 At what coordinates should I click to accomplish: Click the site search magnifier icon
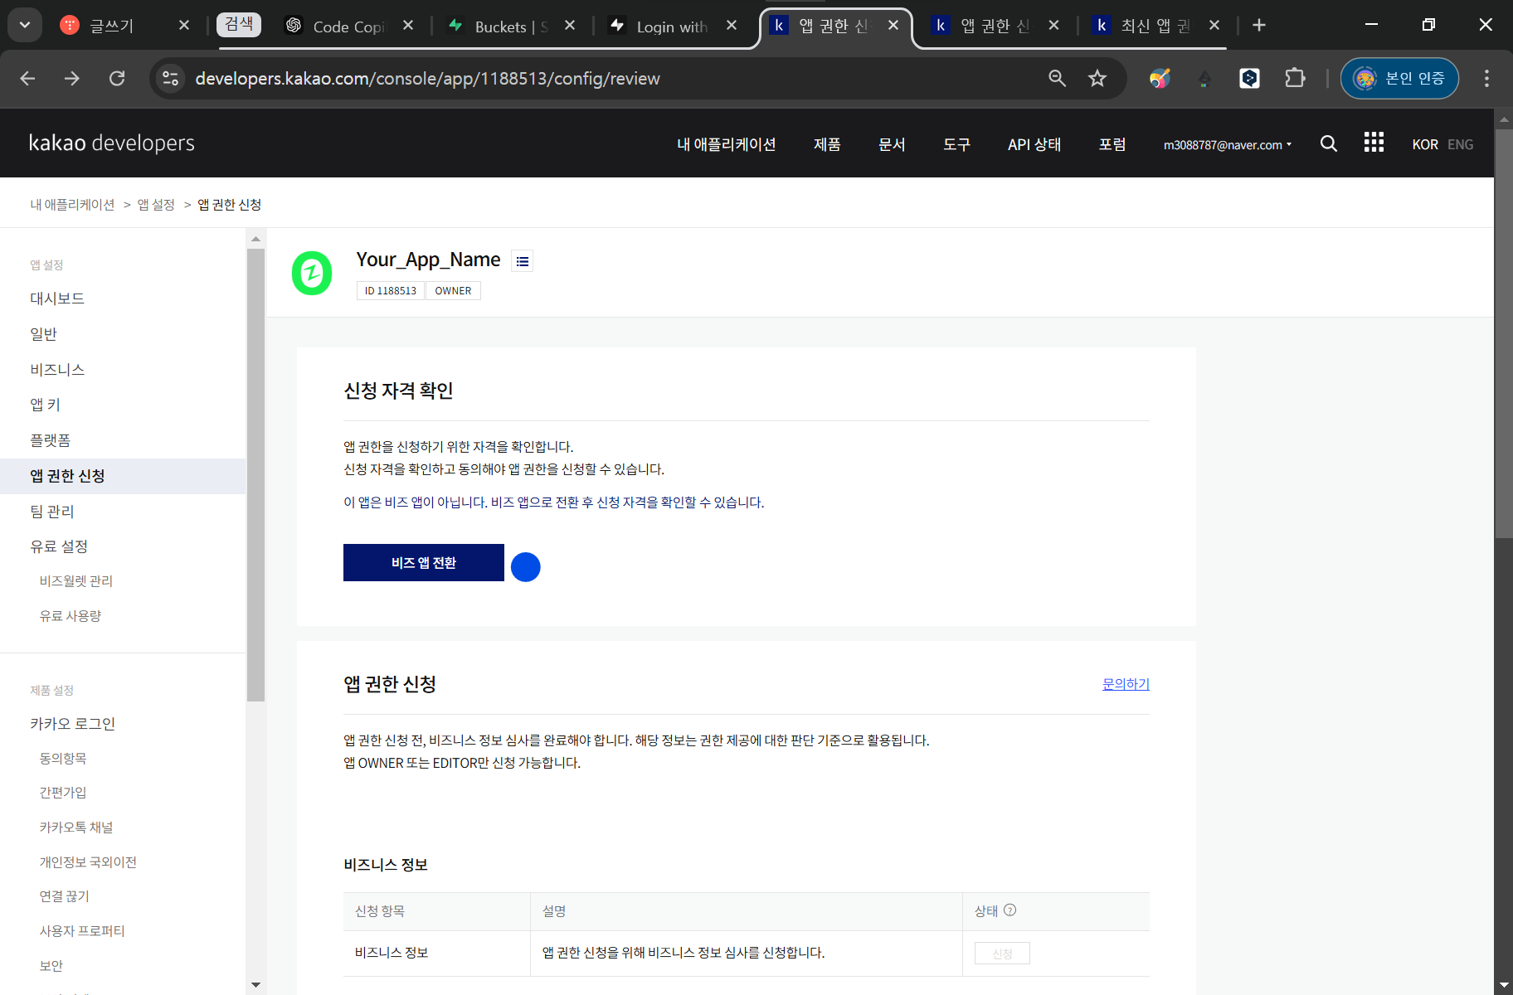coord(1328,143)
